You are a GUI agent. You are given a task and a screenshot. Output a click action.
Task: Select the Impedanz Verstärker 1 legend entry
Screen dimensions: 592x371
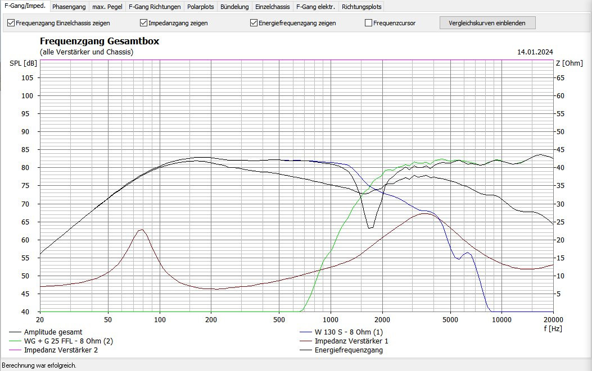pyautogui.click(x=351, y=341)
